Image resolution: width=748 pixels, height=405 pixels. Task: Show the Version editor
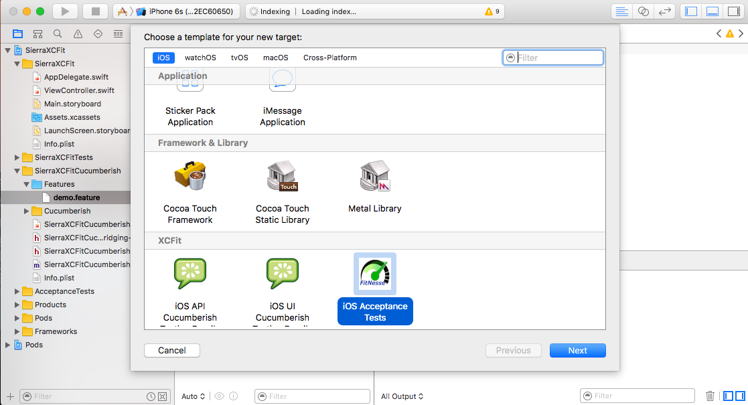click(x=664, y=11)
